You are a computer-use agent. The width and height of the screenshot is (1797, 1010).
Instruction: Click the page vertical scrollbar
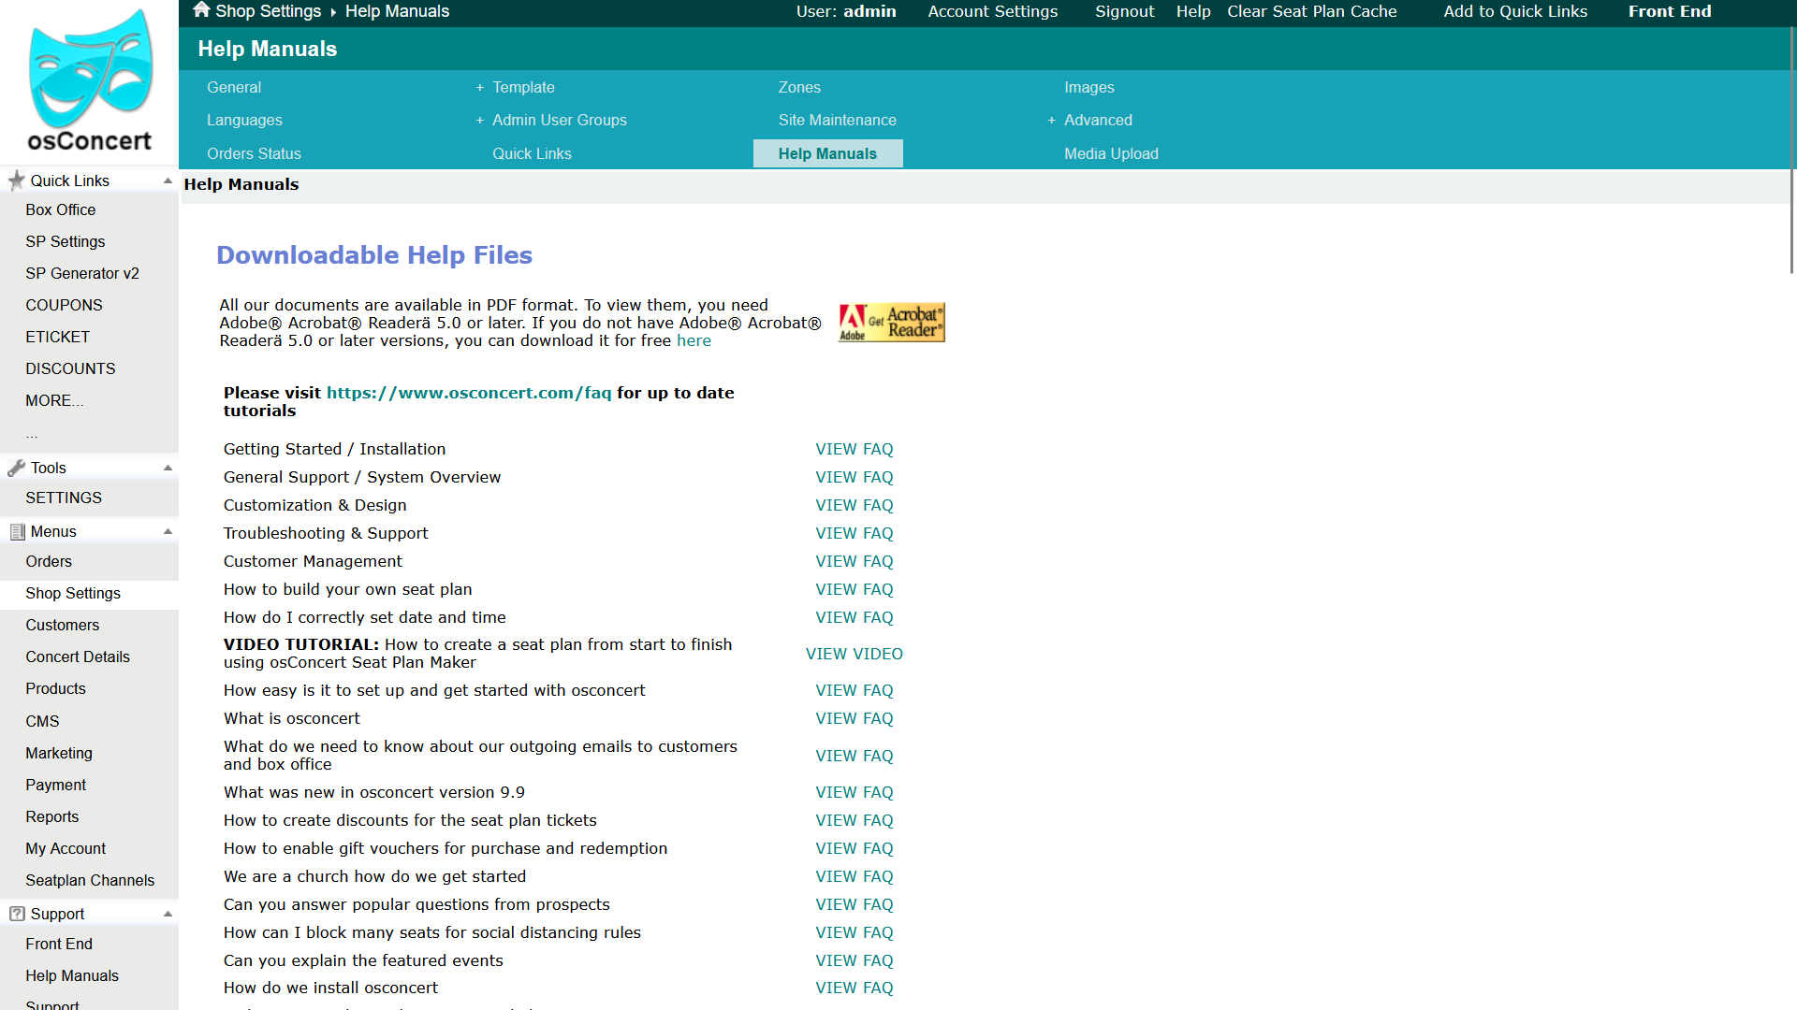(1791, 150)
